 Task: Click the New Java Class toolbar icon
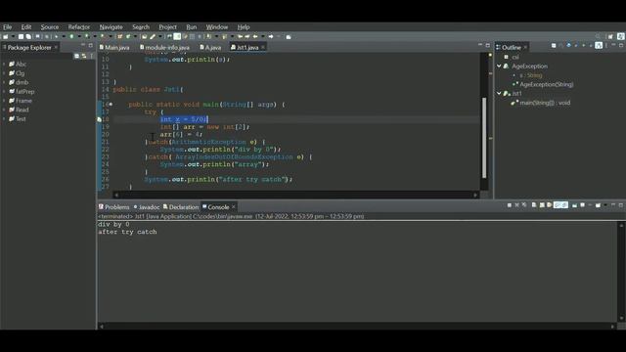coord(128,36)
